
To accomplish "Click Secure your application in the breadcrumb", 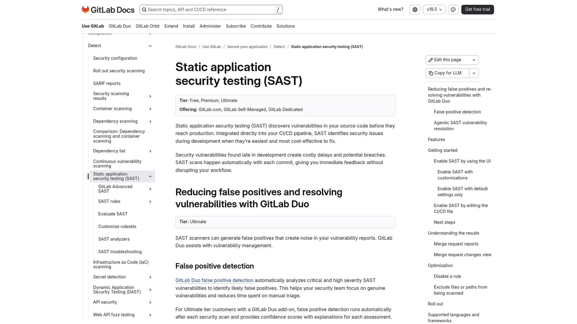I will (247, 47).
